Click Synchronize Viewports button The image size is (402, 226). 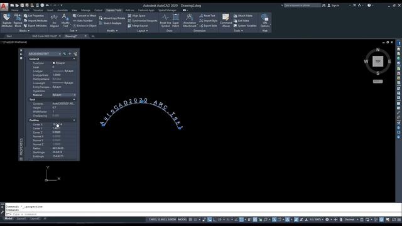coord(143,21)
